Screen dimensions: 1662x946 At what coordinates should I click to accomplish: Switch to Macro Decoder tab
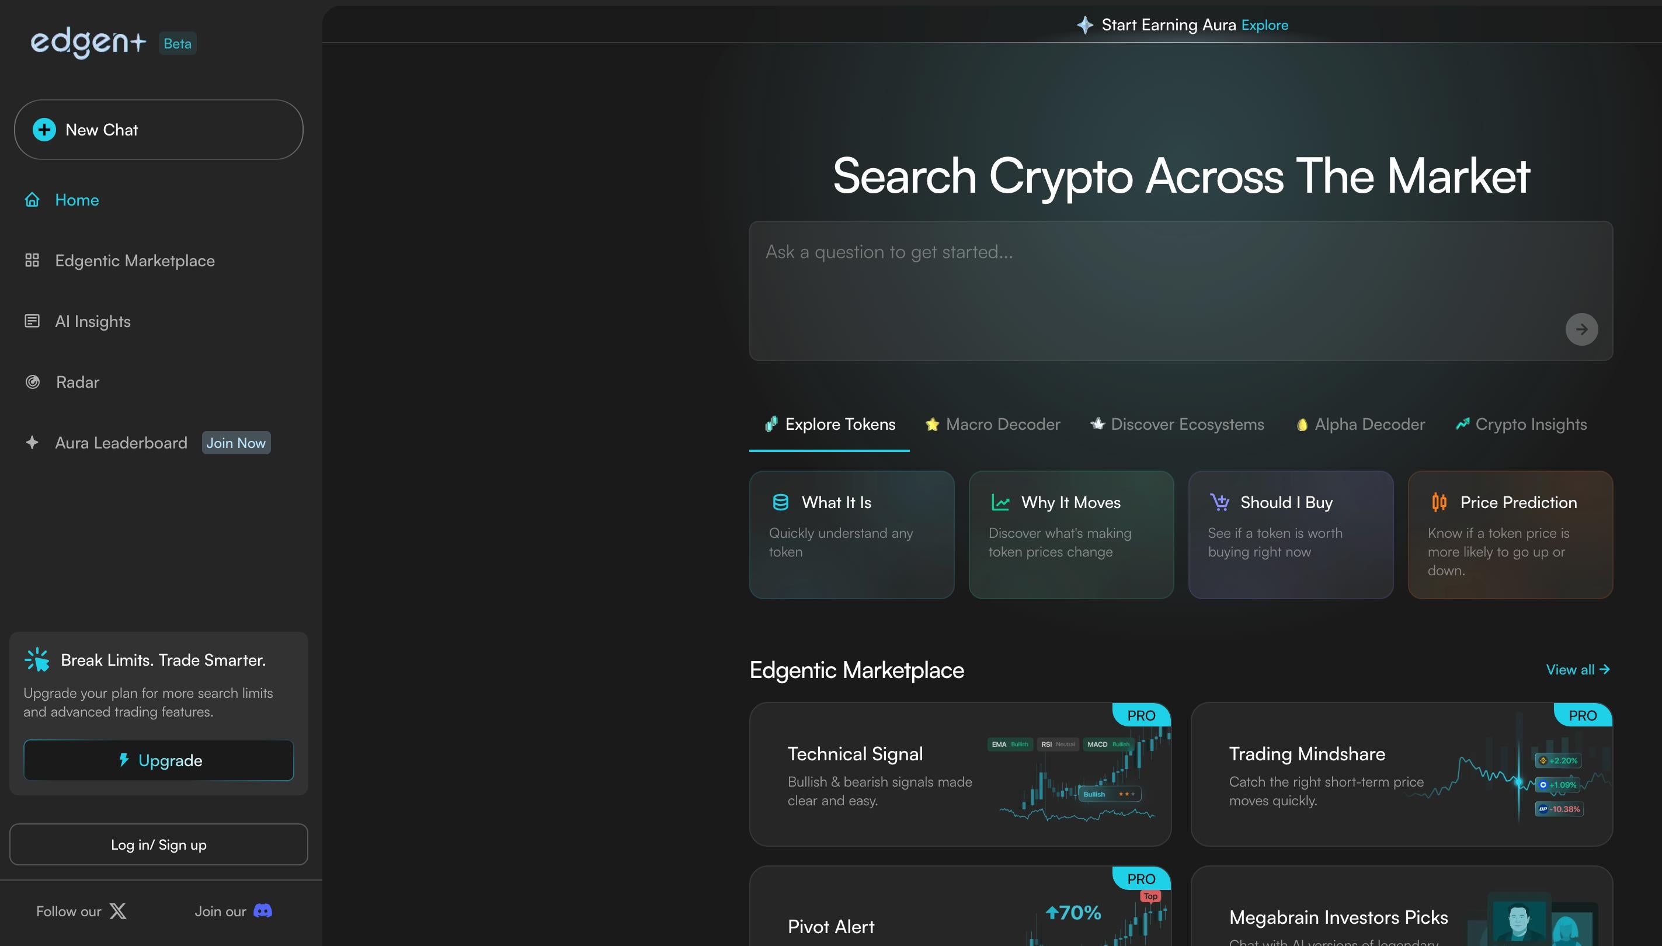(992, 425)
